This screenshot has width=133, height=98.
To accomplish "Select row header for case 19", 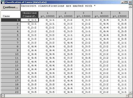I will [x=11, y=88].
